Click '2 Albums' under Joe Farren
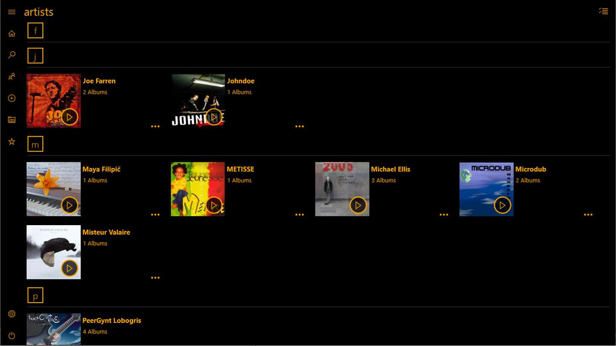 (95, 92)
